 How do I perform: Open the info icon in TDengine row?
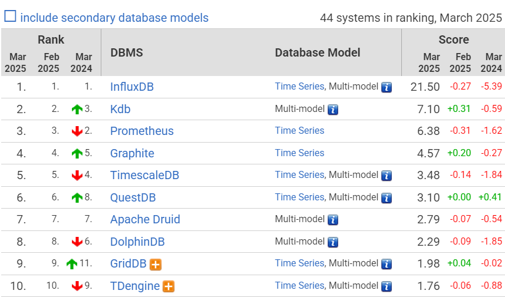click(x=387, y=286)
